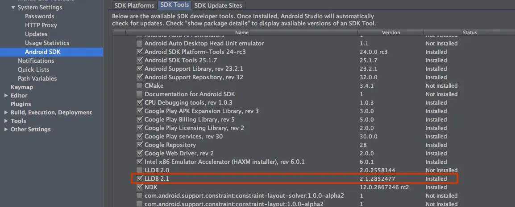Screen dimensions: 515x207
Task: Uncheck Android Support Repository rev 32
Action: tap(140, 77)
